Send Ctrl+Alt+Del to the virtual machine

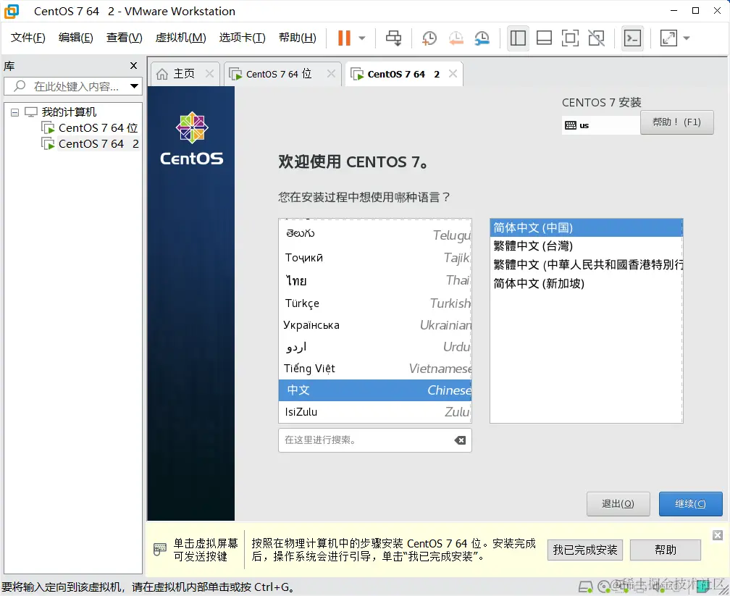[x=393, y=38]
